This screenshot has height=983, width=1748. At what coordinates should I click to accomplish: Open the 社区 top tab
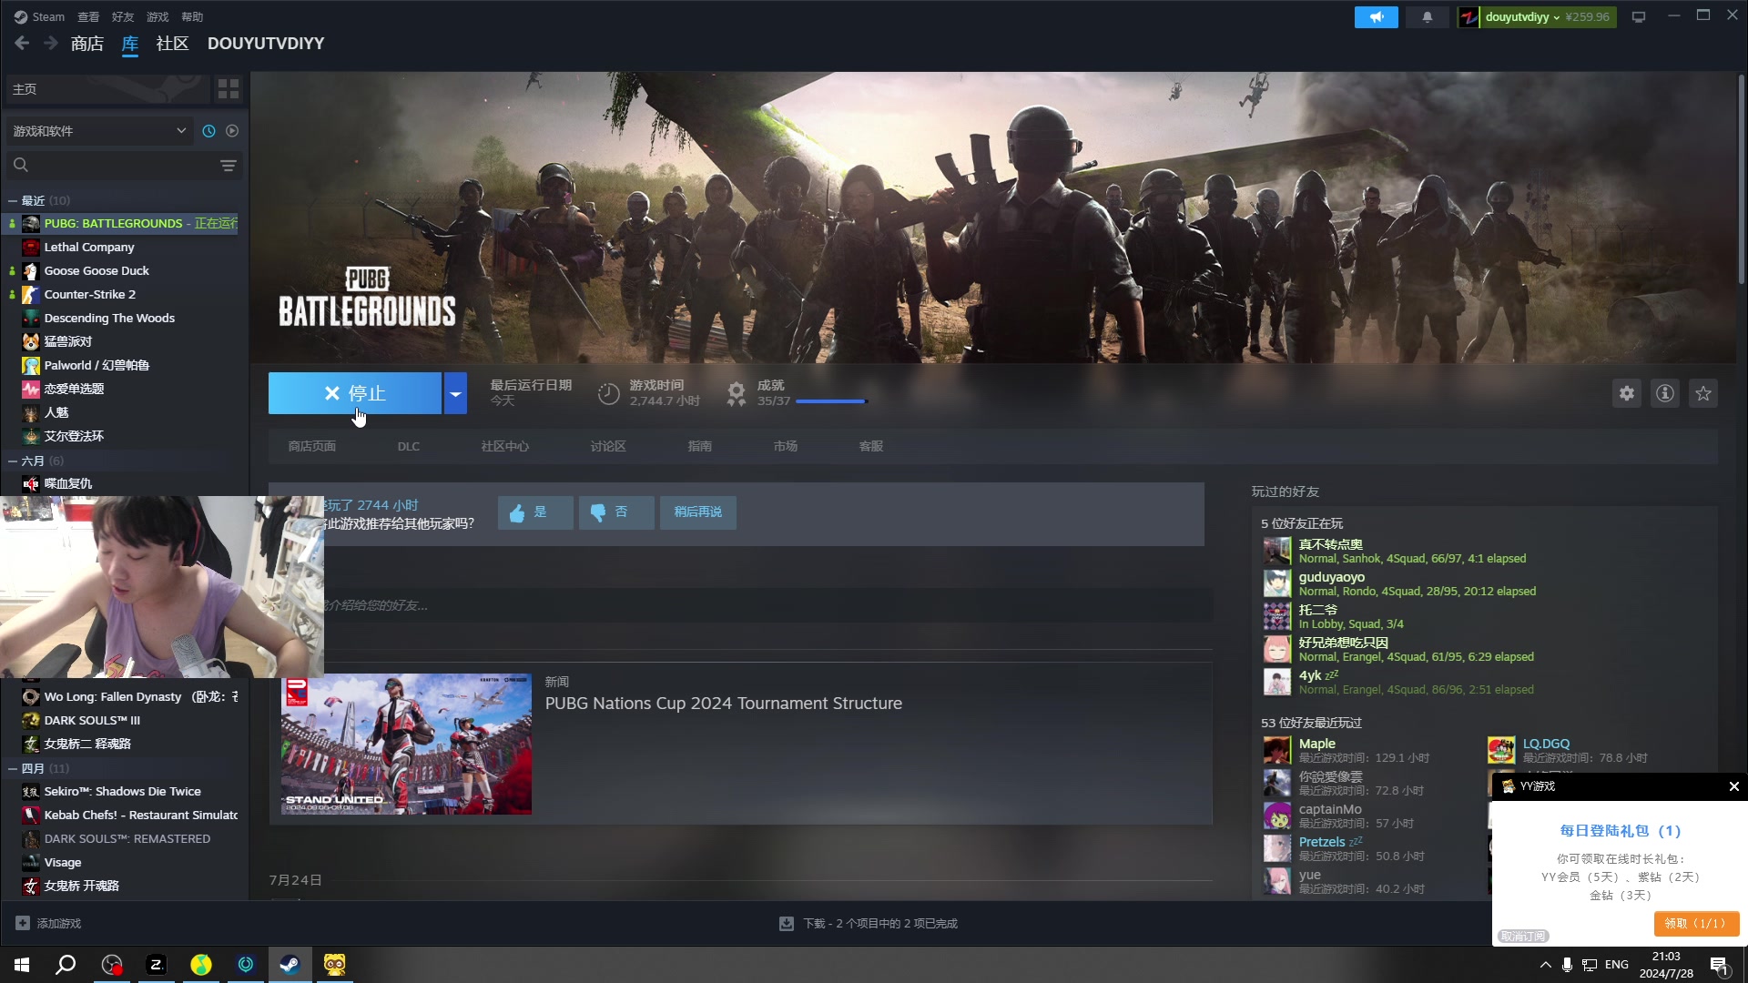coord(171,44)
